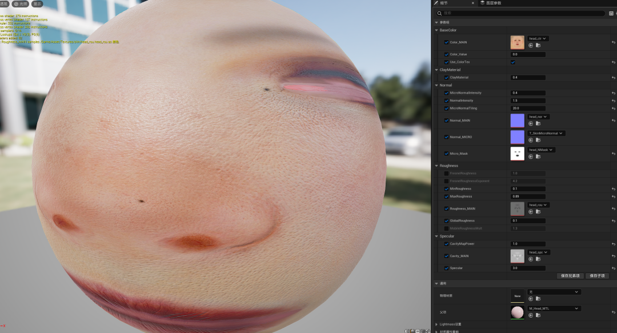The height and width of the screenshot is (333, 617).
Task: Switch to the 细节 details tab
Action: tap(444, 3)
